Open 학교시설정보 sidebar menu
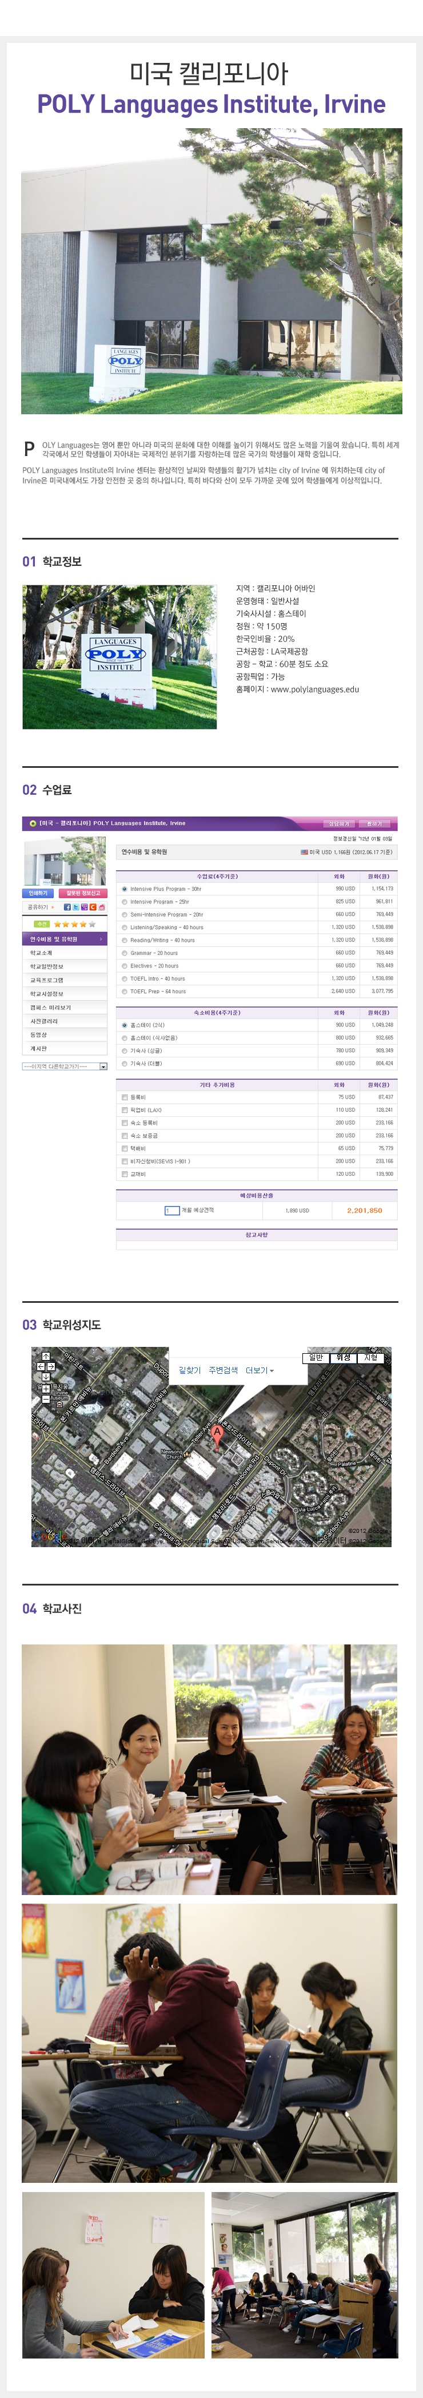Screen dimensions: 423x2398 [65, 994]
